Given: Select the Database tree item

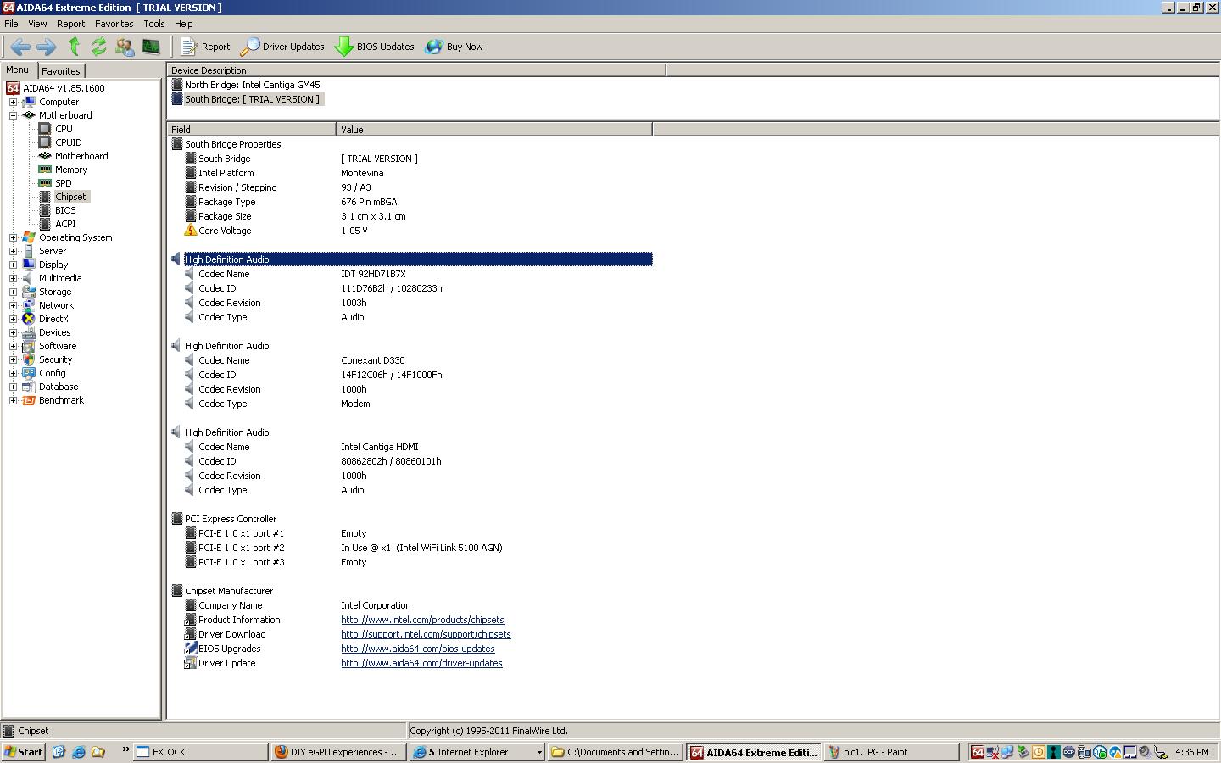Looking at the screenshot, I should point(59,387).
